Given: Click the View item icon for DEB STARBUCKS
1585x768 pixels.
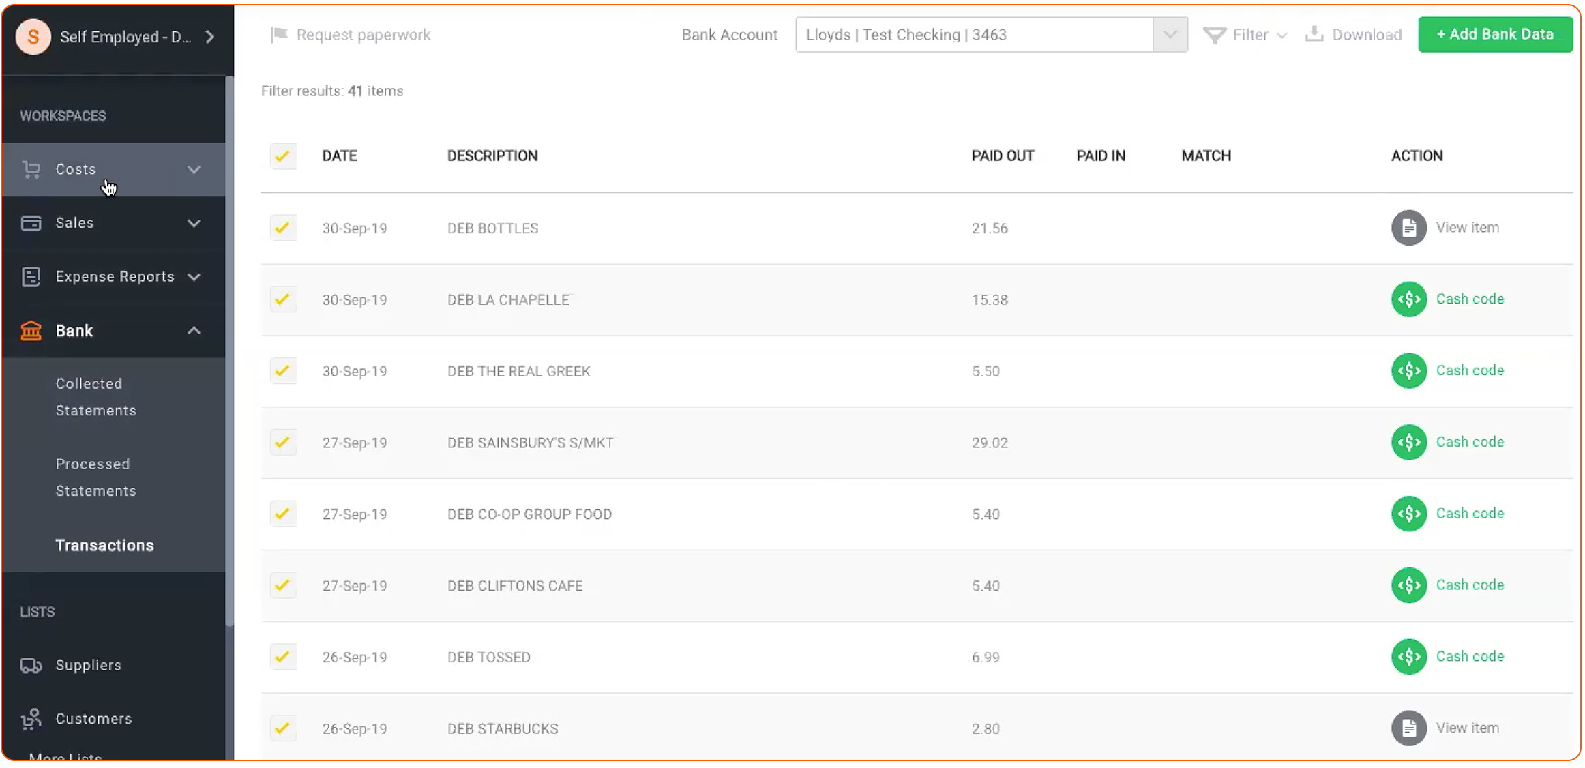Looking at the screenshot, I should (1408, 728).
